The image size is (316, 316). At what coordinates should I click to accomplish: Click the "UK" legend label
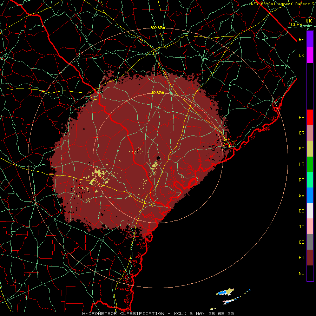301,55
